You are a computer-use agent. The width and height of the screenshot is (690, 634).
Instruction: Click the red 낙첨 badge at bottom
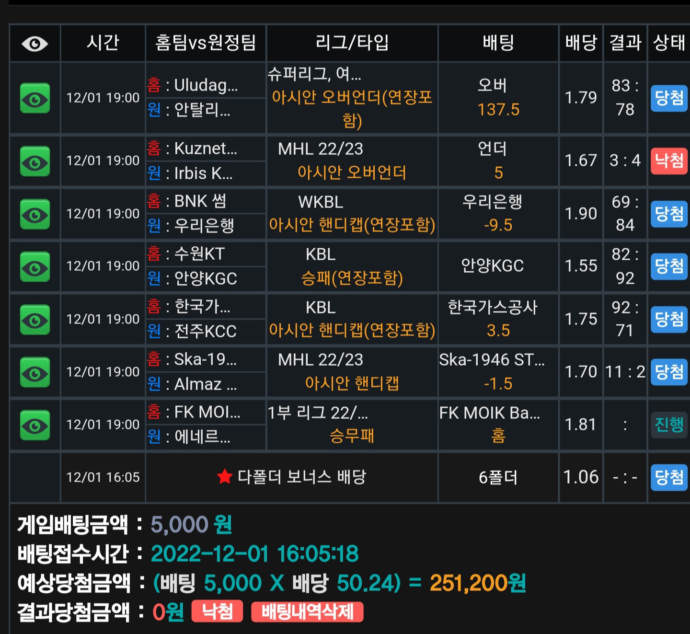217,612
